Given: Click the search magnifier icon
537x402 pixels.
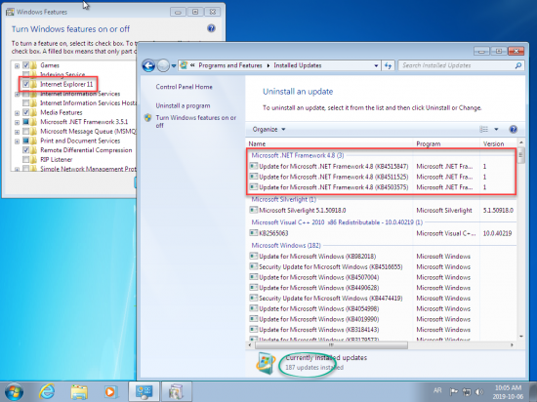Looking at the screenshot, I should point(518,65).
